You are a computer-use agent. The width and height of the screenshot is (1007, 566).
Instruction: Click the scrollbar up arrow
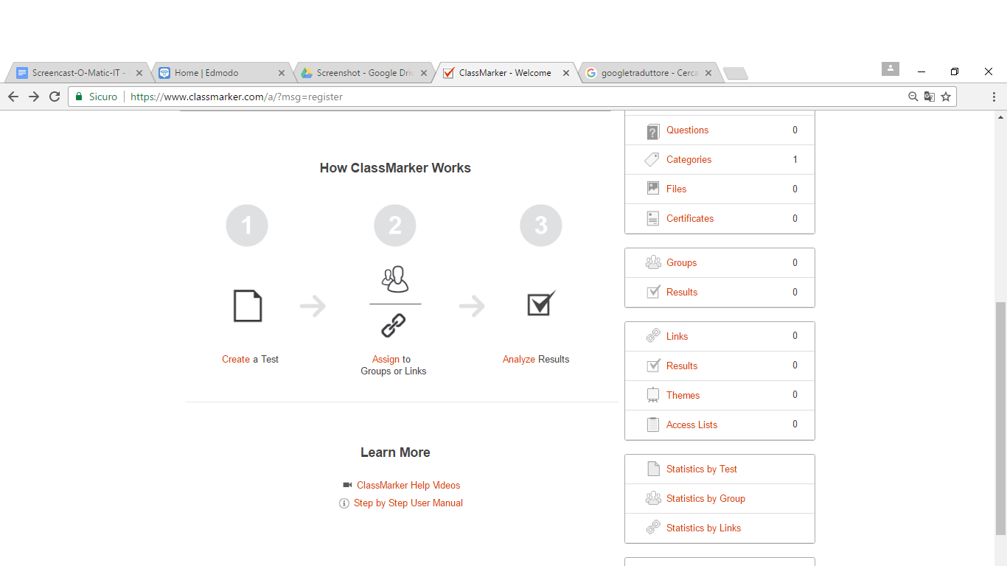pos(1000,116)
